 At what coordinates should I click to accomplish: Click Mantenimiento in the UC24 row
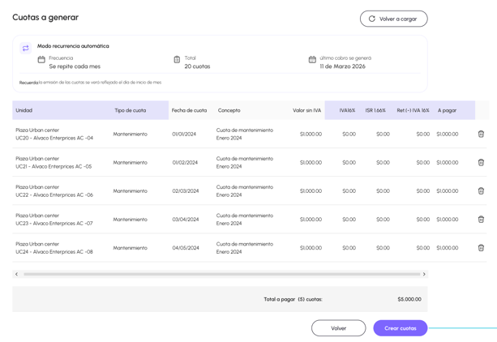[131, 247]
